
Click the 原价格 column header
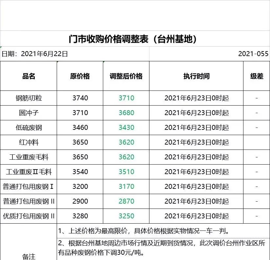pos(80,76)
